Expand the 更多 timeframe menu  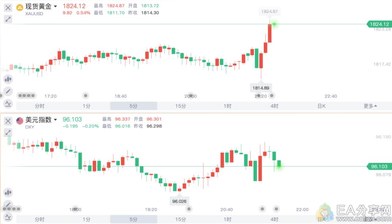(x=370, y=106)
